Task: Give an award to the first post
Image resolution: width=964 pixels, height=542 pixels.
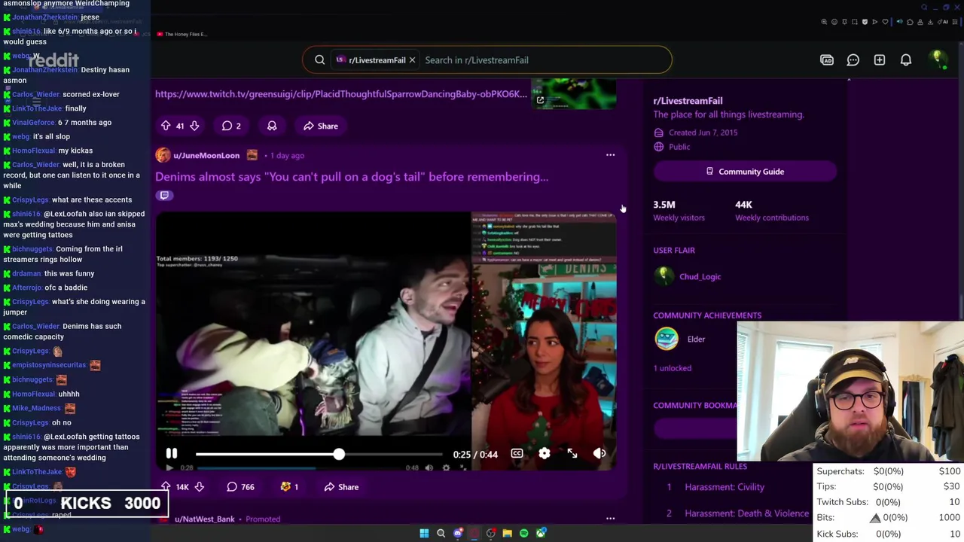Action: 272,126
